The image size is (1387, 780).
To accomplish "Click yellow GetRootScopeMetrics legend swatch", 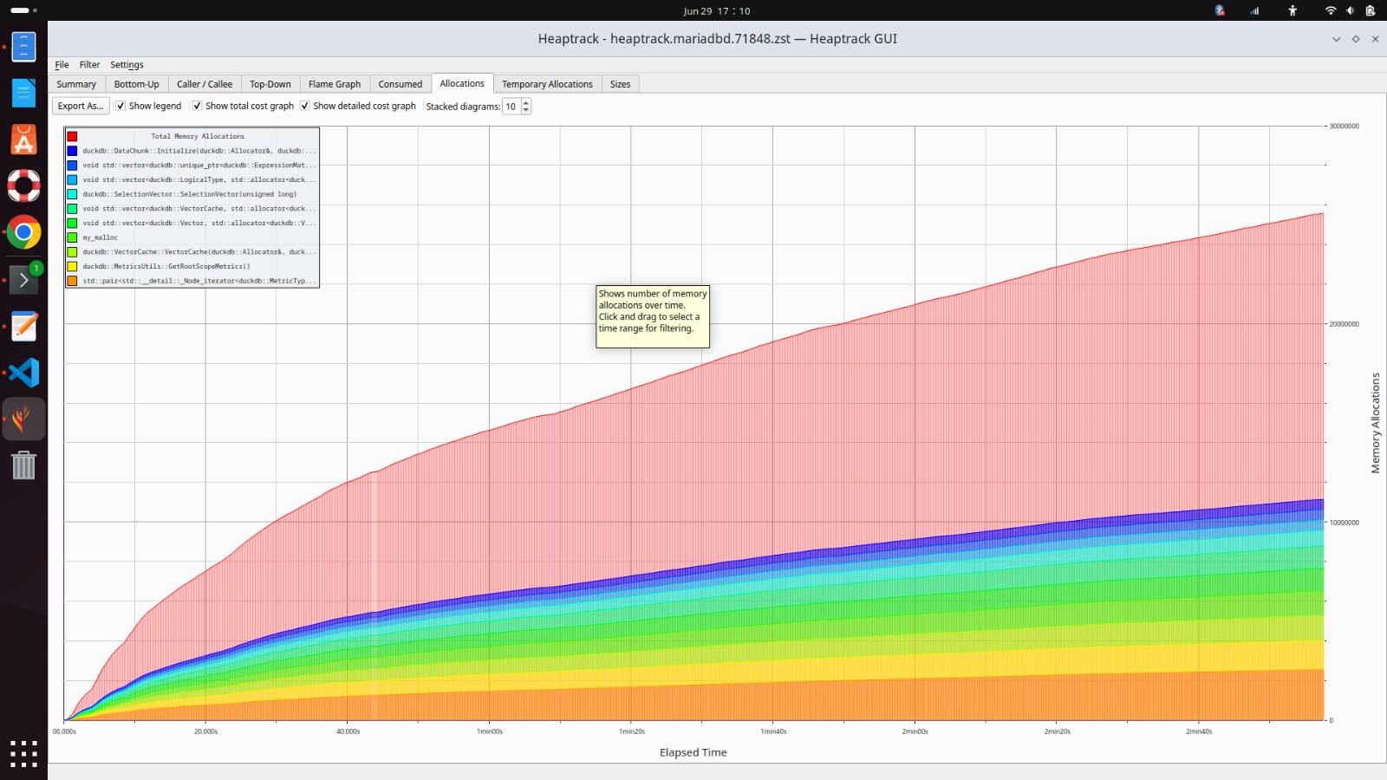I will [x=72, y=266].
